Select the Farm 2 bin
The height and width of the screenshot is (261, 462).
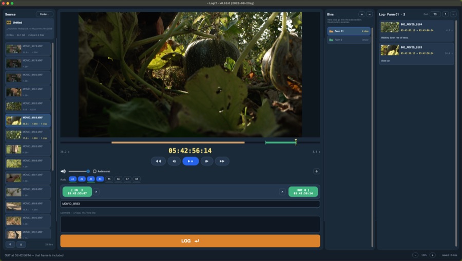(x=349, y=39)
